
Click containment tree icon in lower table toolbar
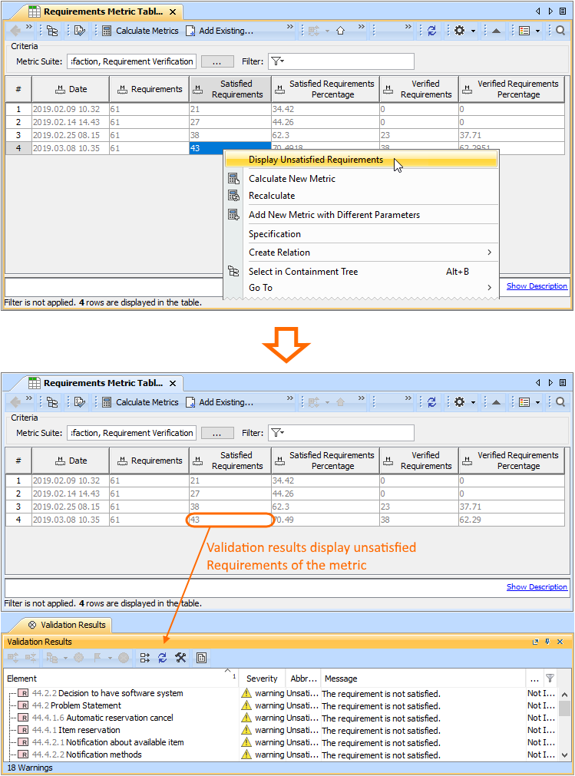pos(52,402)
